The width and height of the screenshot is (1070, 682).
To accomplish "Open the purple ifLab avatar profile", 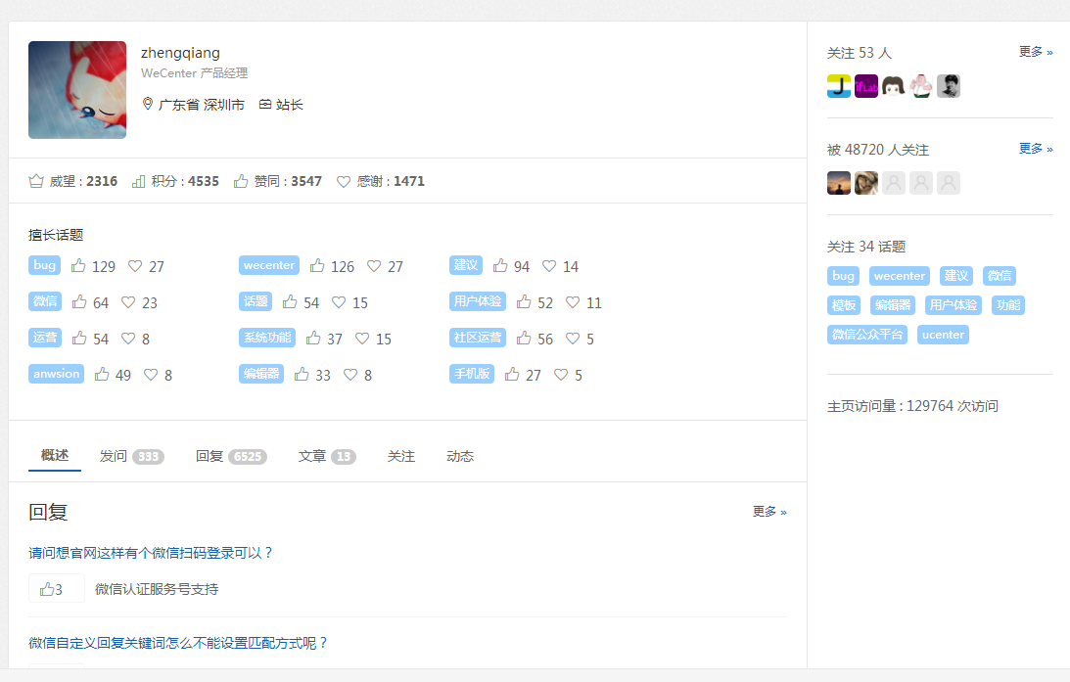I will [x=866, y=86].
